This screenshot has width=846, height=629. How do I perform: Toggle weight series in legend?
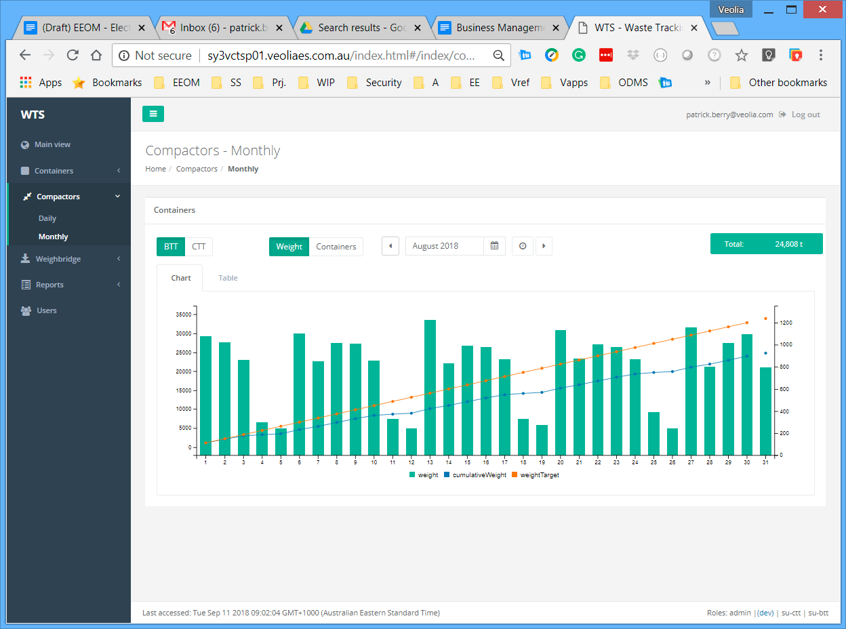click(x=424, y=475)
